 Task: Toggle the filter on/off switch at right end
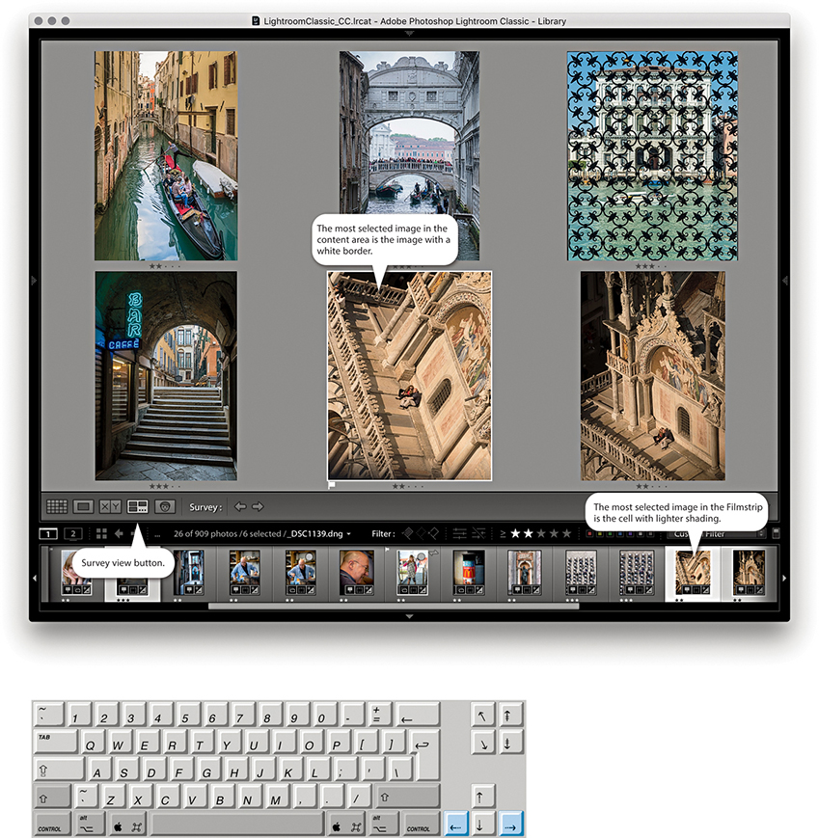pos(777,533)
